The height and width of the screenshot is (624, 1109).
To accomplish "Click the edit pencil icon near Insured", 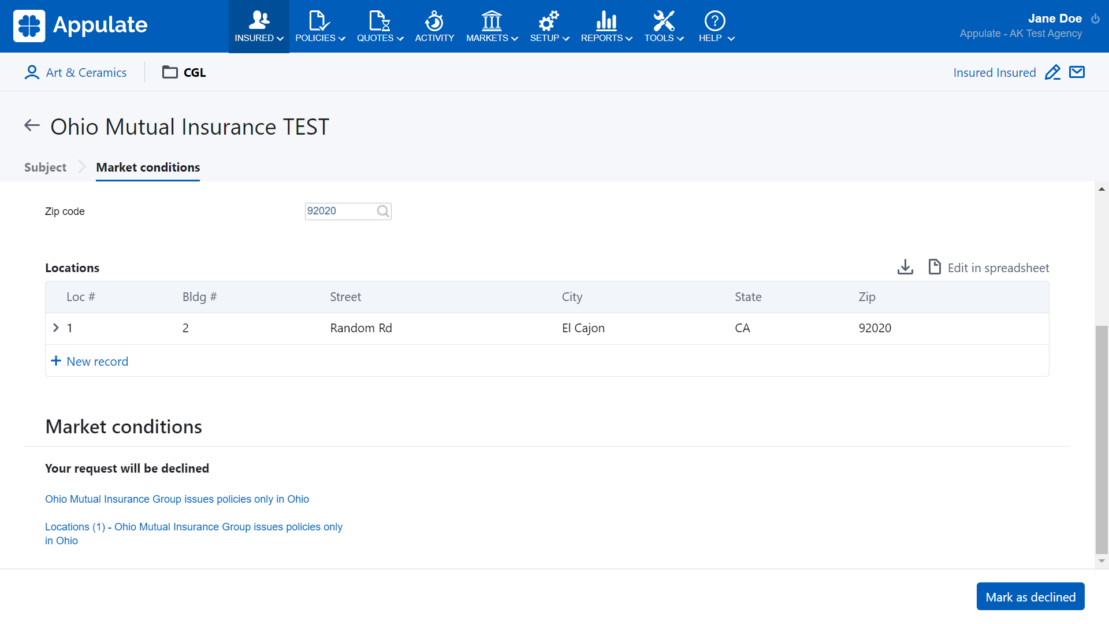I will click(1052, 72).
